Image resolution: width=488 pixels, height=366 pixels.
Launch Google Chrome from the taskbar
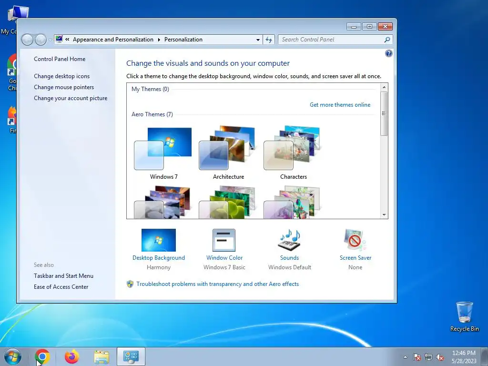pos(42,356)
